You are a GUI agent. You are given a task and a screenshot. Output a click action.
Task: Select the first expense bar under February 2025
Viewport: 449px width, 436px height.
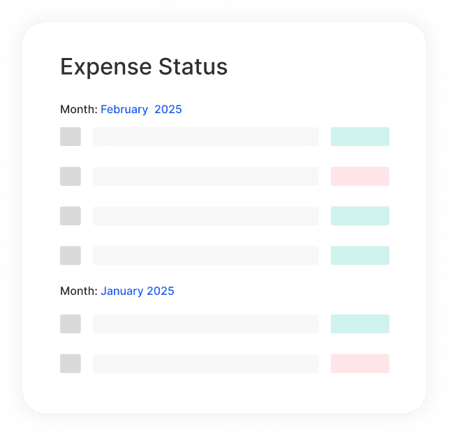[206, 137]
